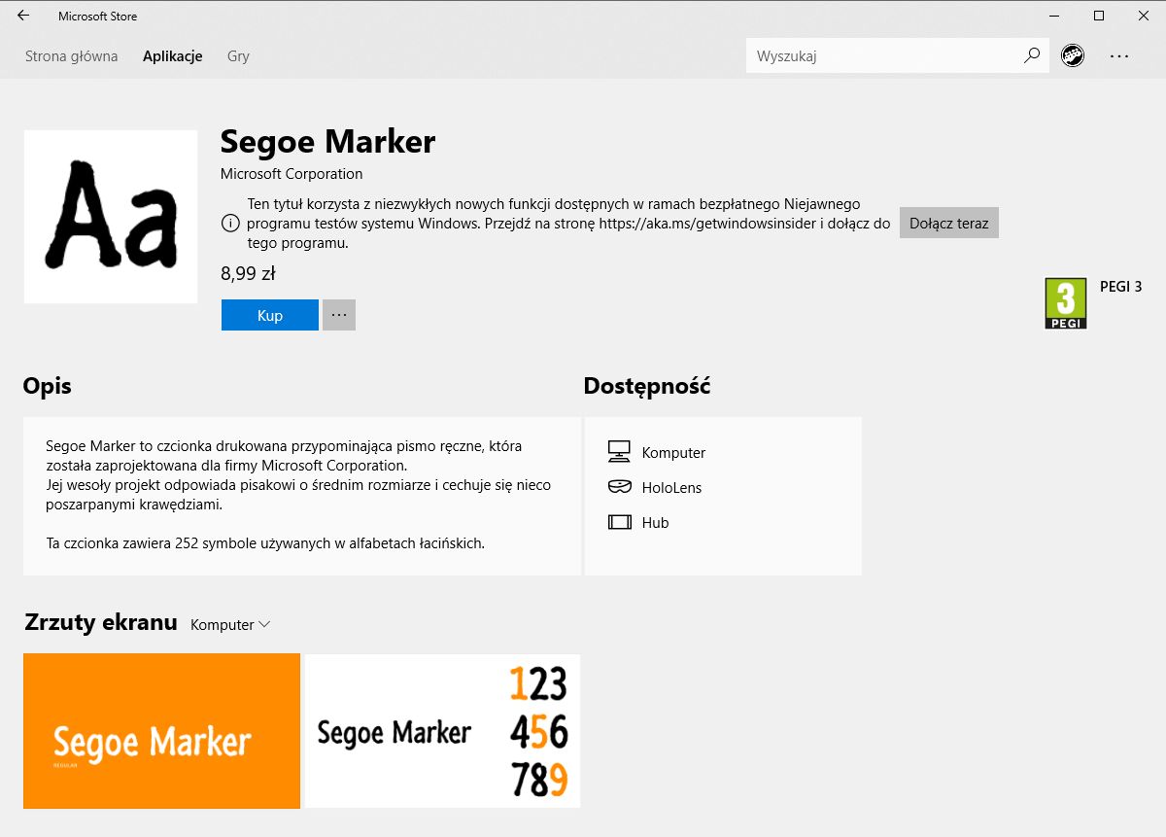Screen dimensions: 1166x837
Task: Go to Strona główna tab
Action: click(71, 56)
